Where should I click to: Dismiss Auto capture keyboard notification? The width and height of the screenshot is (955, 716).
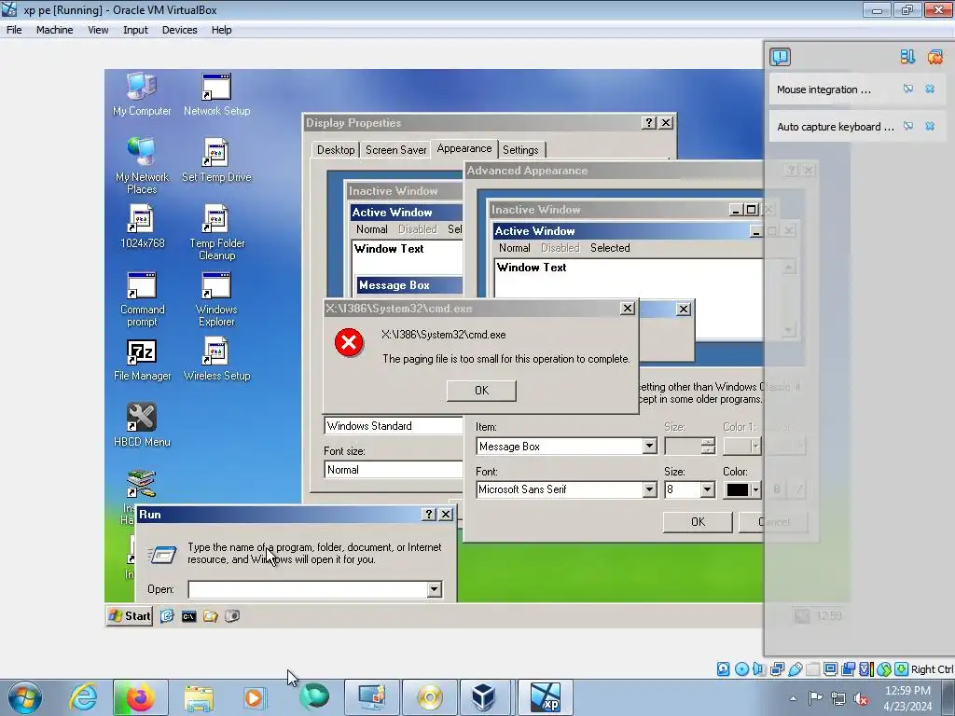click(930, 126)
